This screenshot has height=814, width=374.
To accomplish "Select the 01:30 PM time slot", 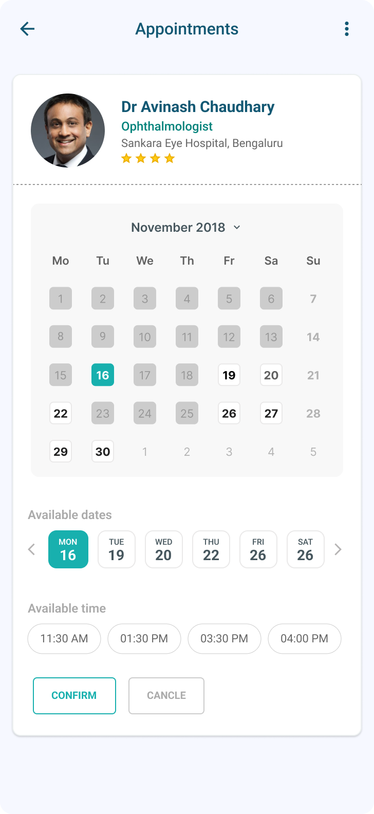I will tap(144, 639).
